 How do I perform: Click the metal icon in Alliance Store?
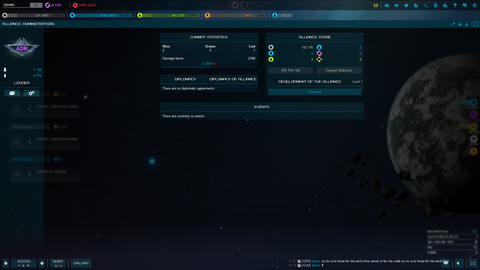(271, 47)
